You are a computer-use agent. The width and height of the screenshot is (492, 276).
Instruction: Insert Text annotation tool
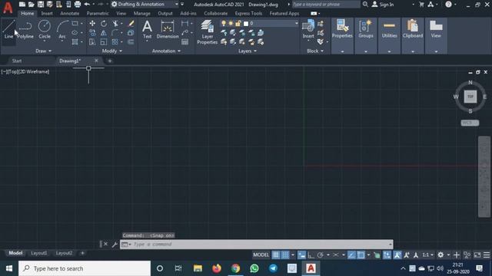click(147, 29)
